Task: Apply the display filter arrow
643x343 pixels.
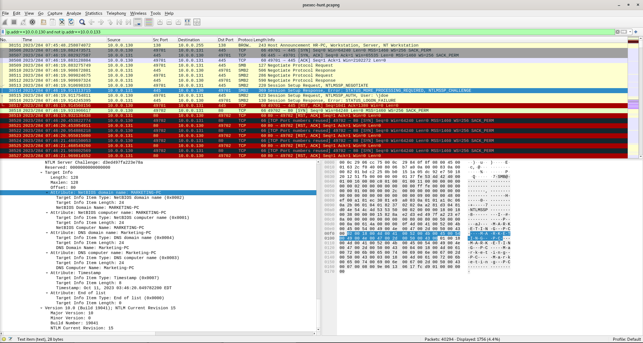Action: tap(624, 32)
